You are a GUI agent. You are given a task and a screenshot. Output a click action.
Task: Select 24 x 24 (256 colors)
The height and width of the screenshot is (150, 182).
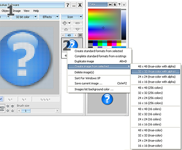pos(156,98)
